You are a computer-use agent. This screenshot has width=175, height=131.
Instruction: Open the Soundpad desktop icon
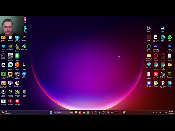10,102
